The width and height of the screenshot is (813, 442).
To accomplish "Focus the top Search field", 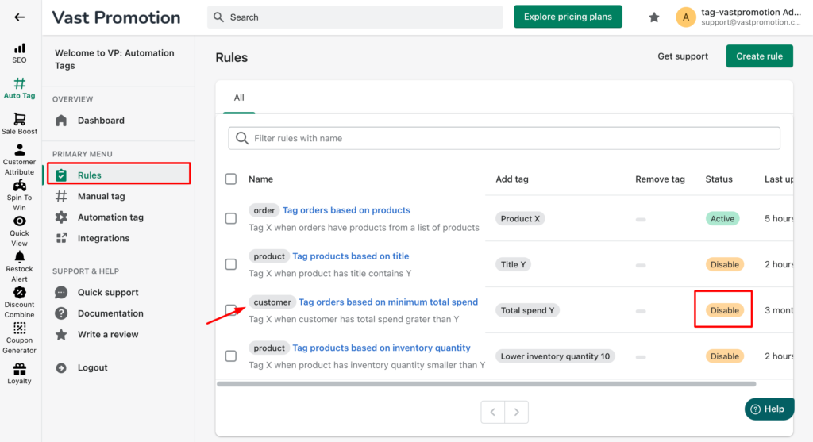I will (x=355, y=17).
